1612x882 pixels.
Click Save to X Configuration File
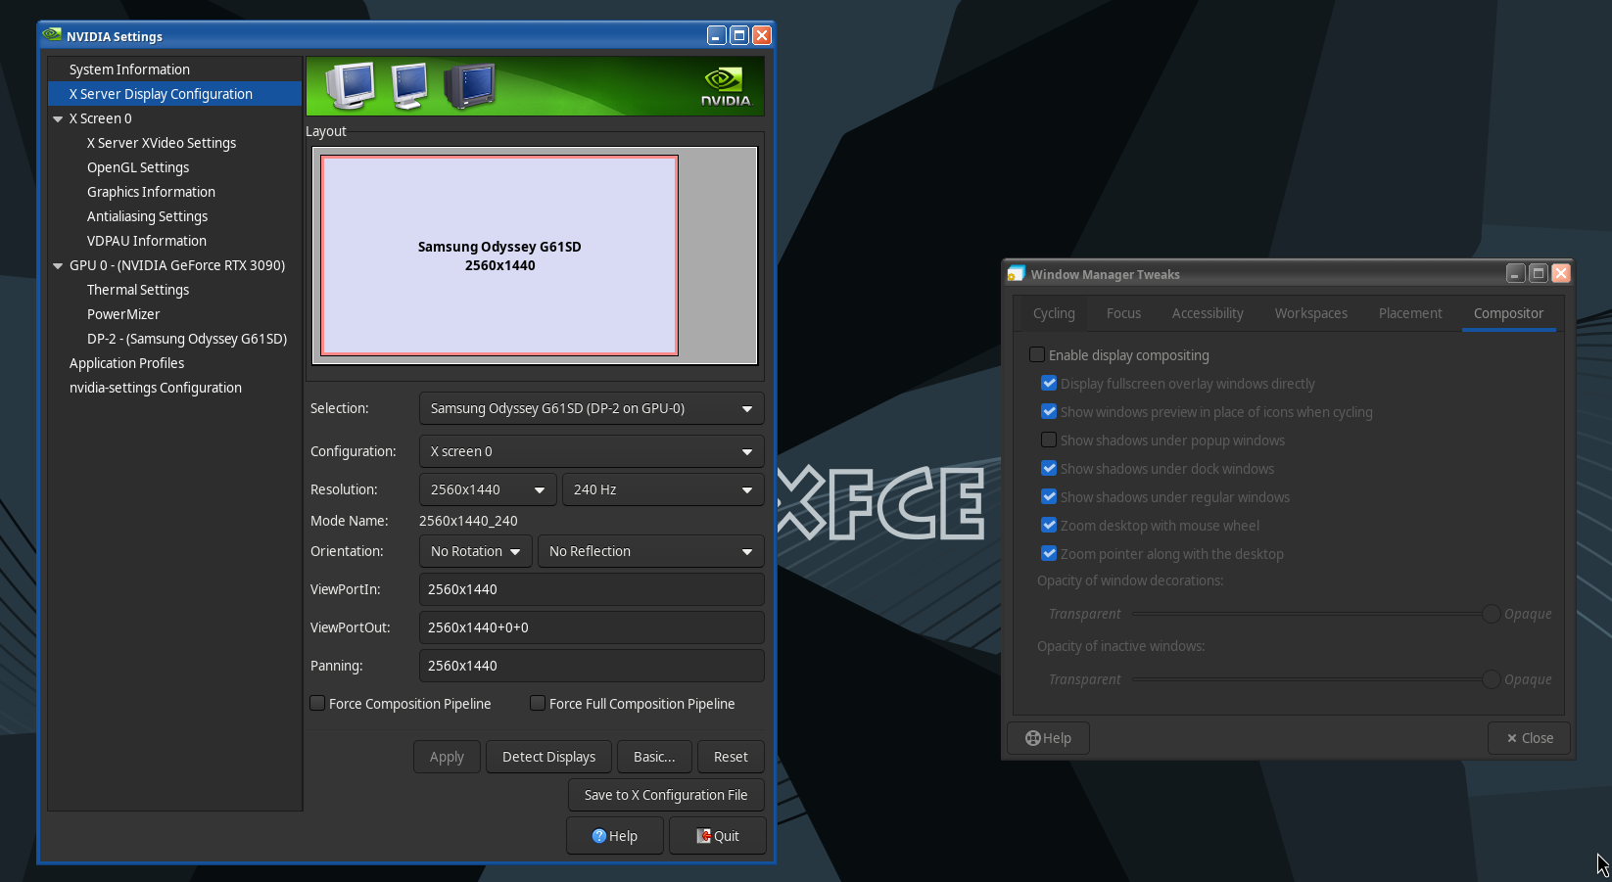tap(666, 795)
